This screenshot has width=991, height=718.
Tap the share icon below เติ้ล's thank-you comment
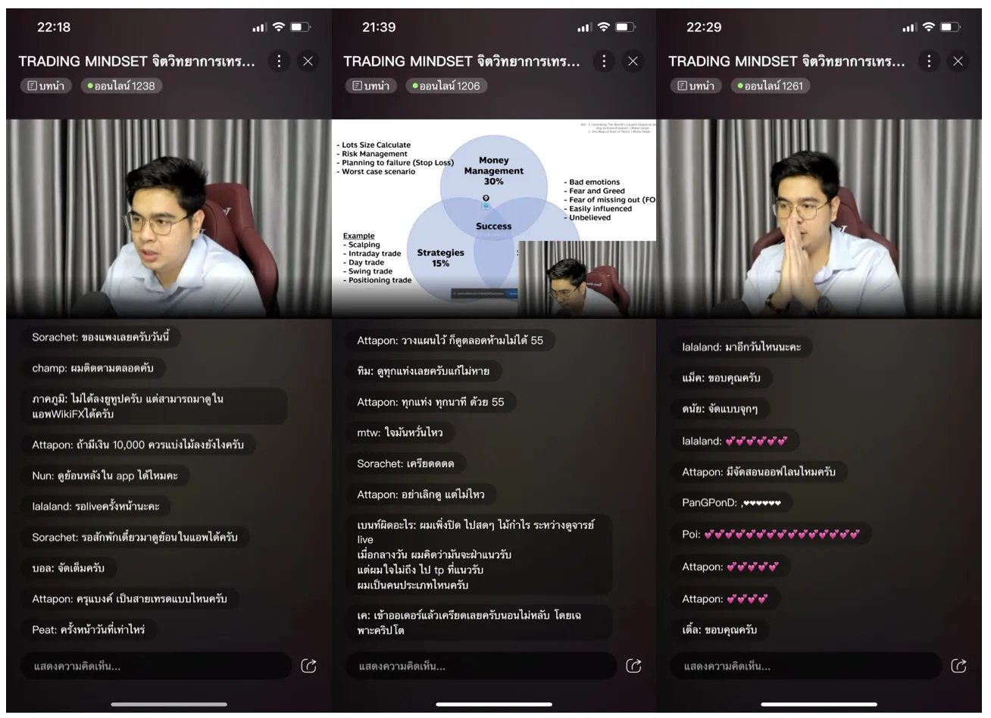[x=958, y=666]
